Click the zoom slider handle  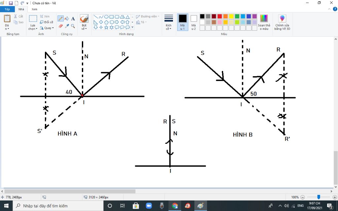pos(319,197)
